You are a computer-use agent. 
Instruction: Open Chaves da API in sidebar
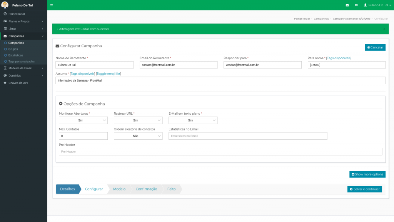click(x=18, y=83)
